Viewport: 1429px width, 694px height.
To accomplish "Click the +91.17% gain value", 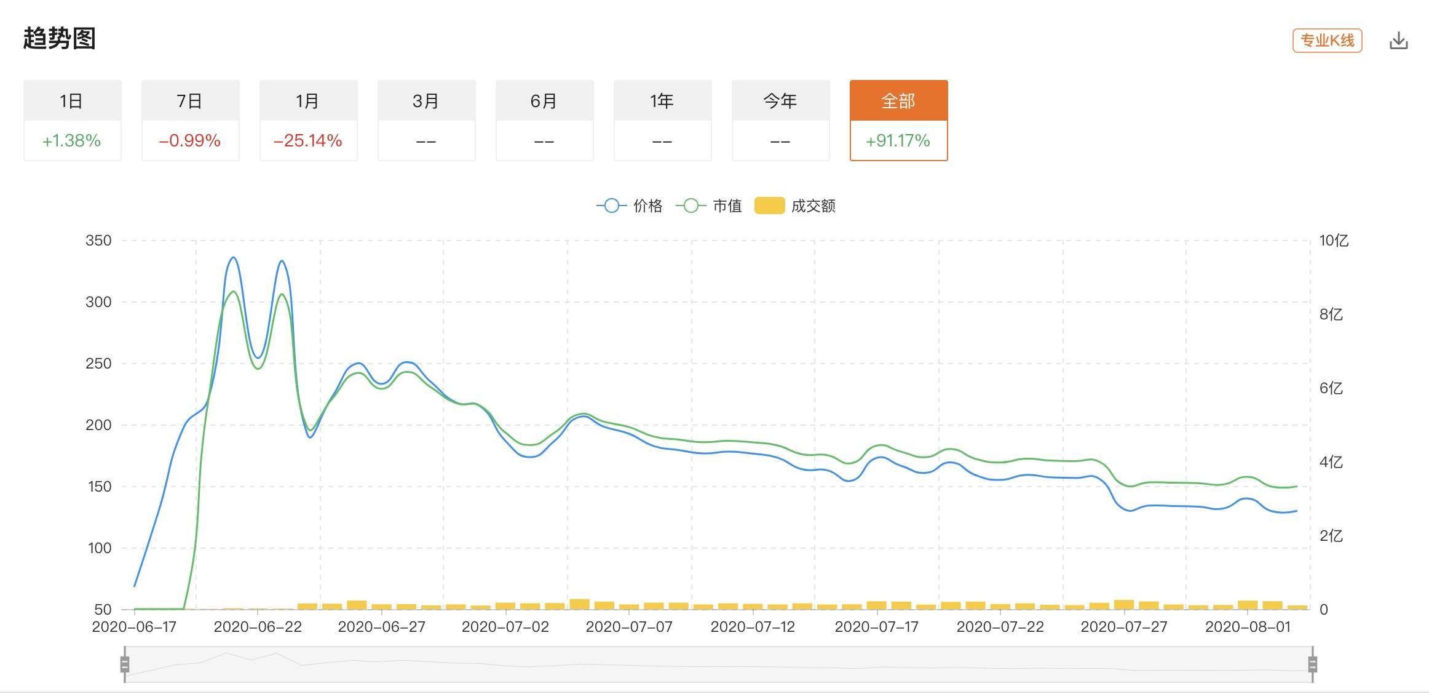I will point(898,140).
